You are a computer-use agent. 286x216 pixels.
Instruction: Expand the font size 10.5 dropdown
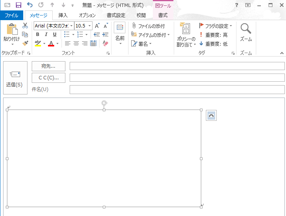click(x=90, y=26)
